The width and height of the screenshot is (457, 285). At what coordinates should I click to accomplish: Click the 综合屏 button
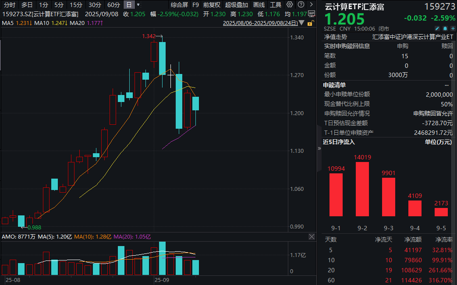180,5
